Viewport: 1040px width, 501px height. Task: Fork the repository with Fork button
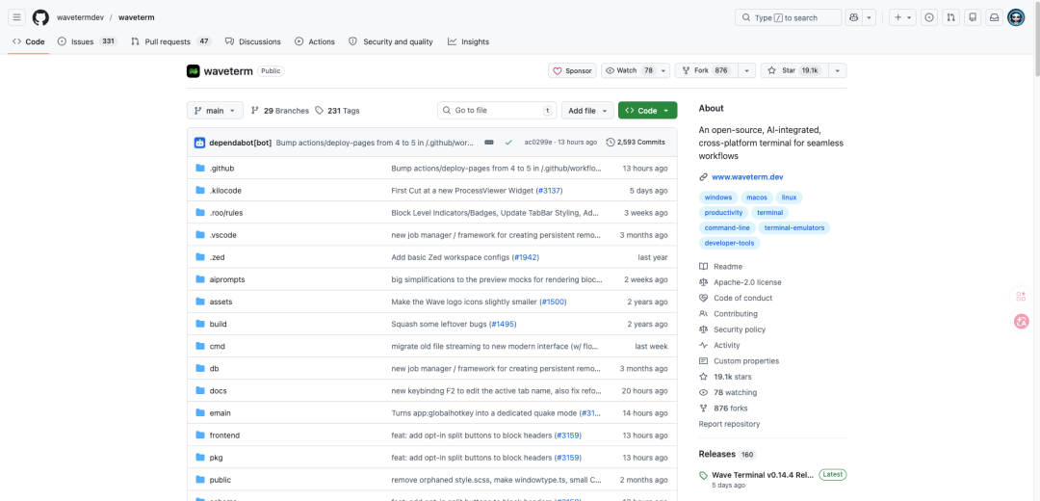click(707, 70)
